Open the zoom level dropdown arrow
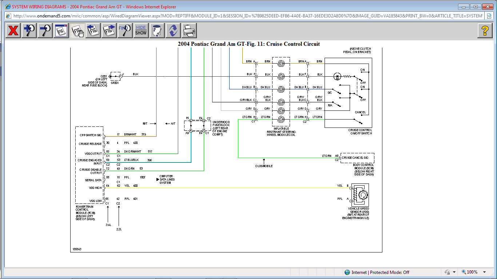497x279 pixels. pyautogui.click(x=484, y=272)
